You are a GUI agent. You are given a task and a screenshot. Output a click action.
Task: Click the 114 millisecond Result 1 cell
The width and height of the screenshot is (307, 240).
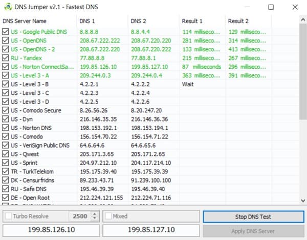pos(201,32)
